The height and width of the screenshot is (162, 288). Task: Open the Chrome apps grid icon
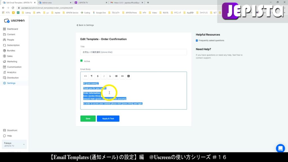[3, 13]
